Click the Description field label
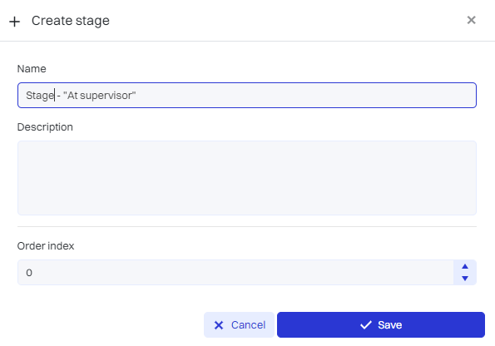Viewport: 495px width, 346px height. pos(45,127)
